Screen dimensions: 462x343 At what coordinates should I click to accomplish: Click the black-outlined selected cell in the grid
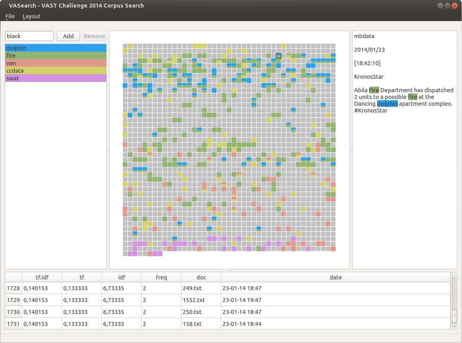[x=279, y=56]
